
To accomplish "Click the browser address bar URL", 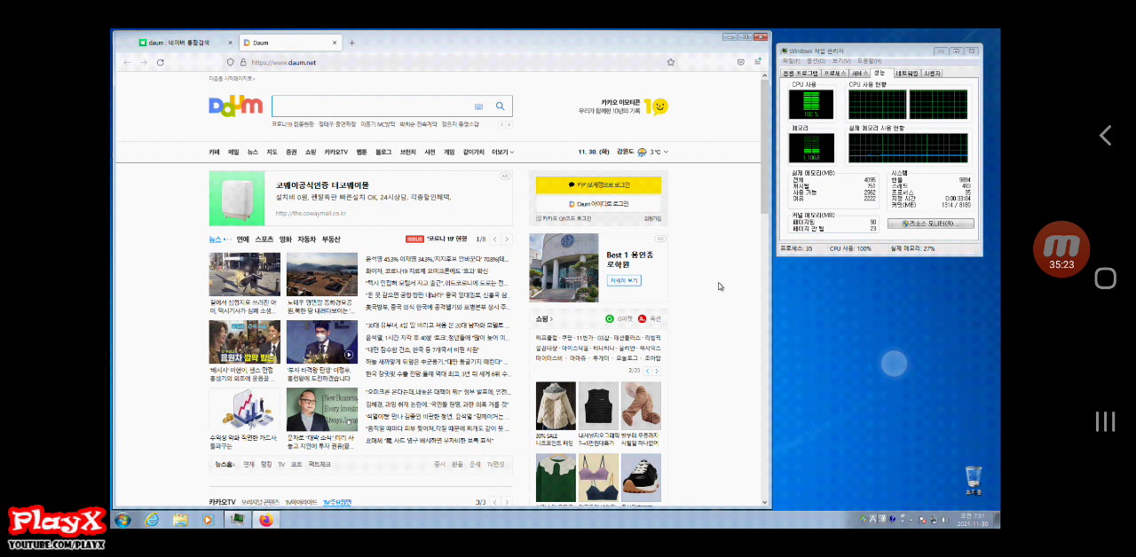I will pyautogui.click(x=284, y=63).
